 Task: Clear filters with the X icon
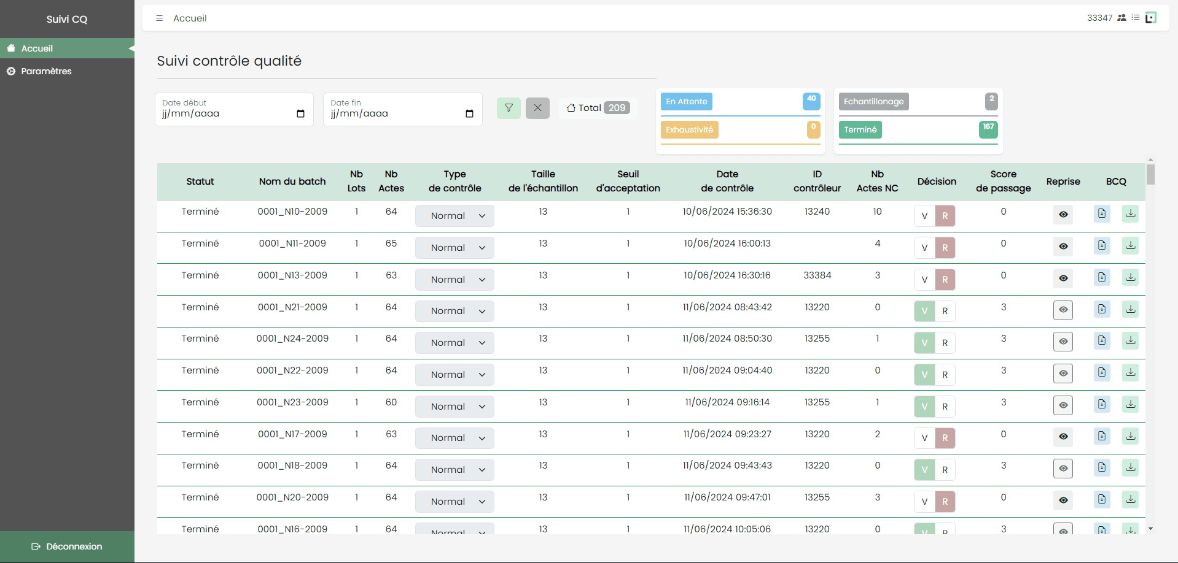point(537,108)
